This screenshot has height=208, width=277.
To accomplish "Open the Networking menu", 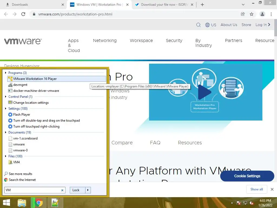I will [x=105, y=41].
